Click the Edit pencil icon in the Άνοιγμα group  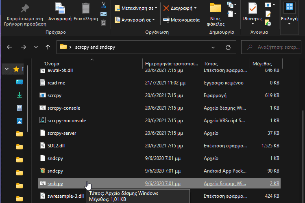[x=268, y=14]
